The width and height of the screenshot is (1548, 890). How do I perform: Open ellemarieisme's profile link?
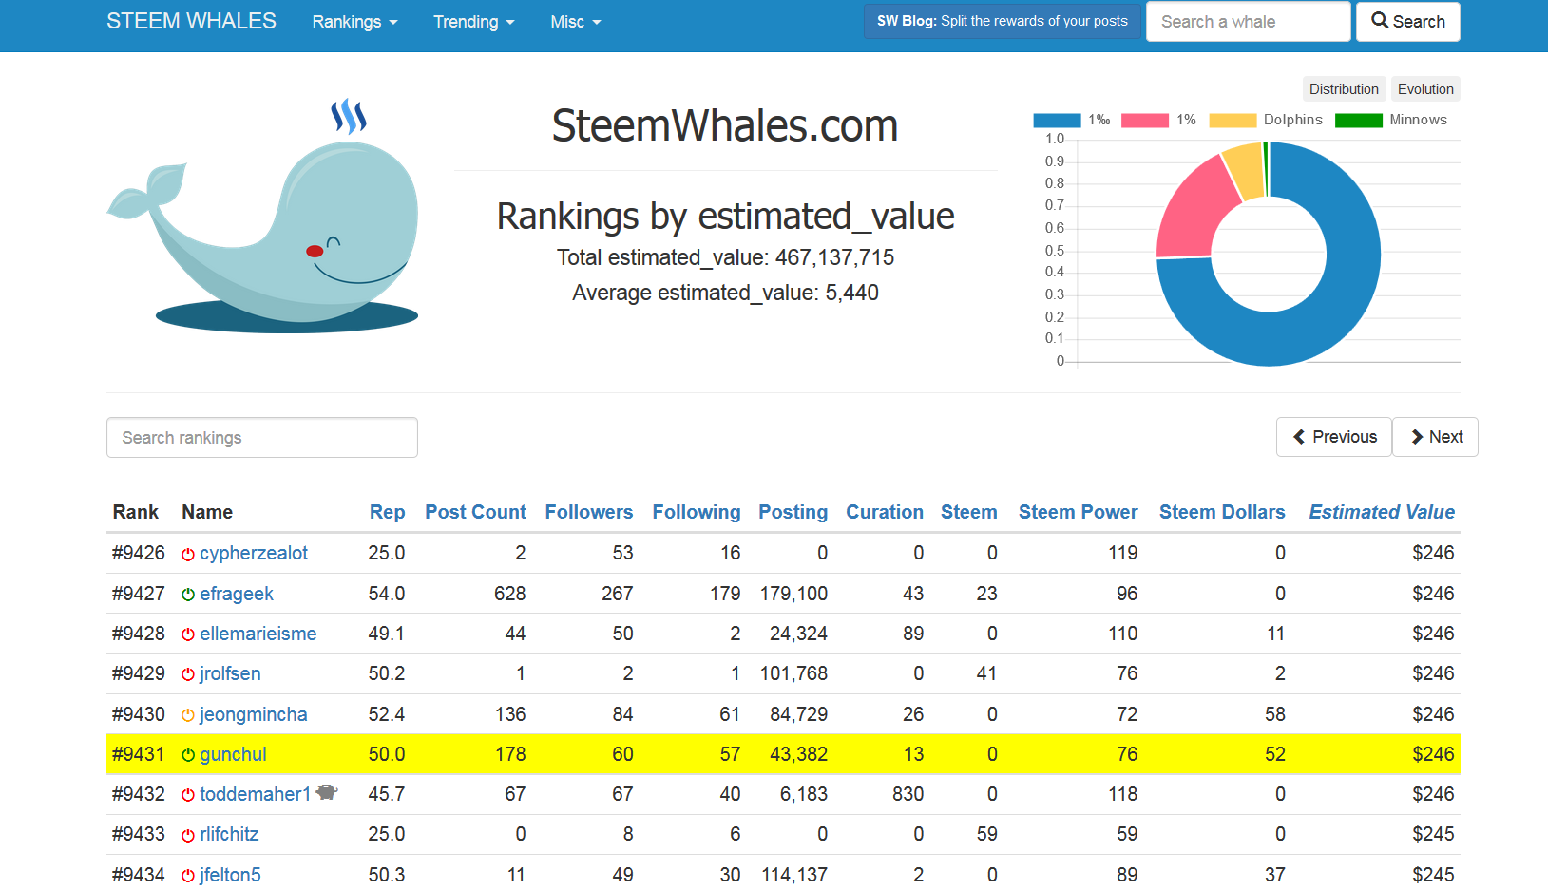point(258,634)
